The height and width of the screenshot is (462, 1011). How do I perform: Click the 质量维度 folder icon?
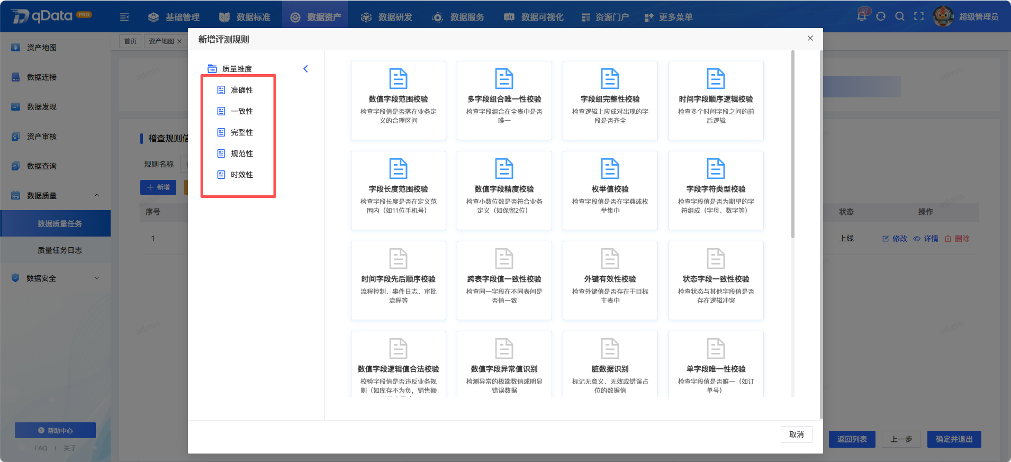tap(212, 69)
